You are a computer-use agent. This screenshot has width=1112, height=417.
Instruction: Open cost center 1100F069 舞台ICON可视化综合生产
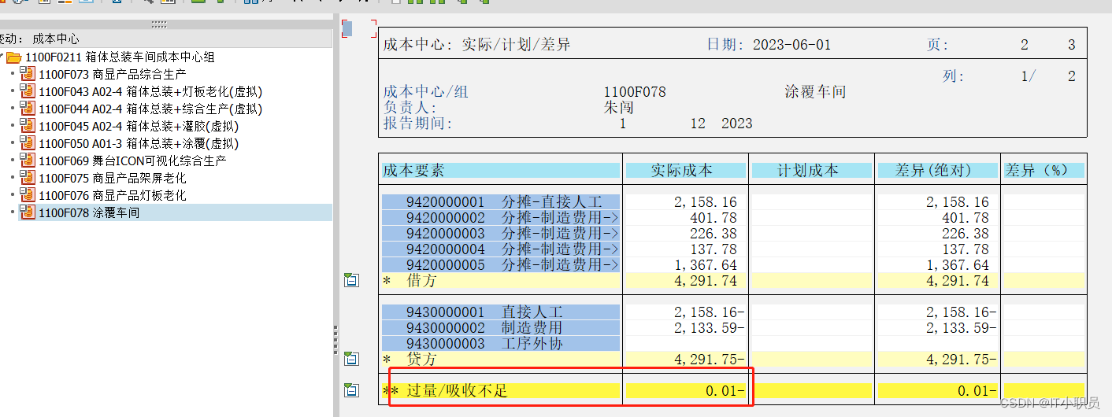tap(132, 161)
